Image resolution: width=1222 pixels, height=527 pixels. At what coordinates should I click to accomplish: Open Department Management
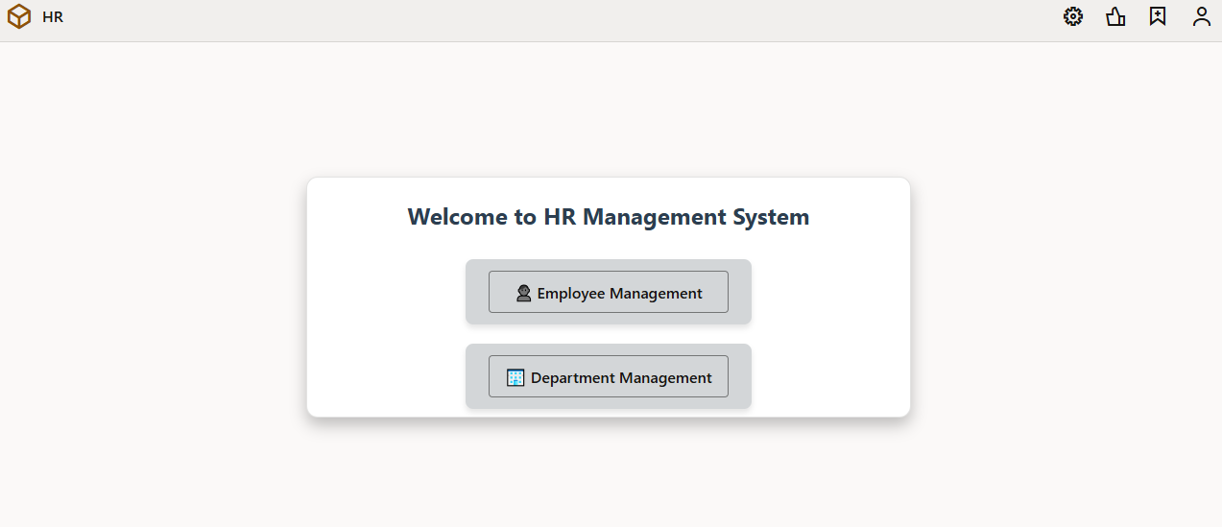coord(609,376)
